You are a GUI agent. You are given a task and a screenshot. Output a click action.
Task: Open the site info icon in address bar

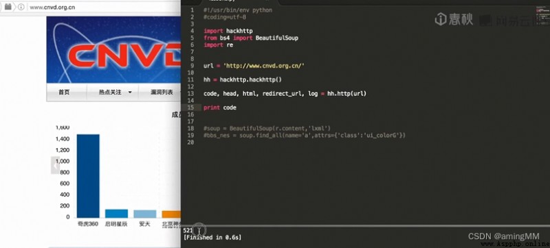pos(21,7)
